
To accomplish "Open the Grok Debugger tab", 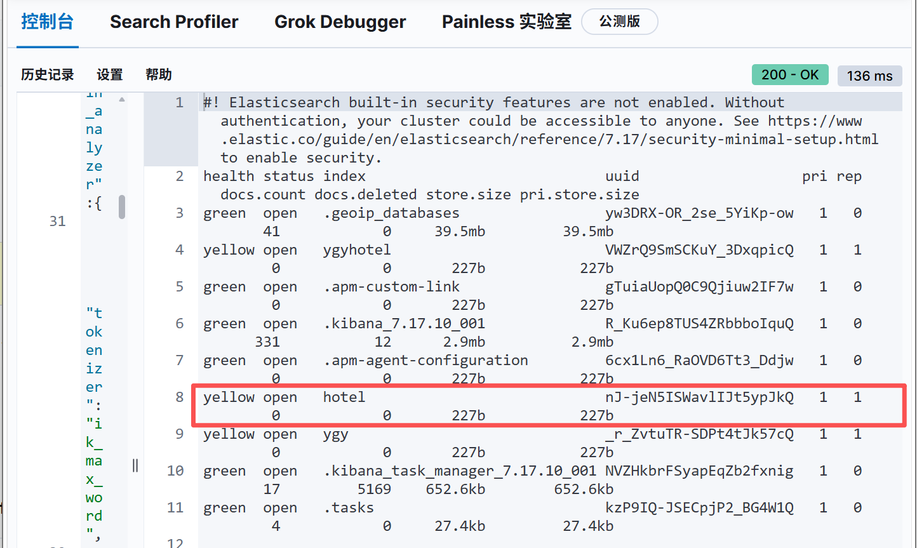I will 340,22.
